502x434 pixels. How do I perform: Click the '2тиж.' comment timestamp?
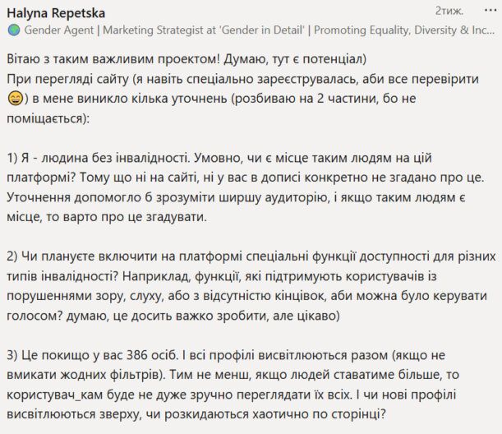449,11
